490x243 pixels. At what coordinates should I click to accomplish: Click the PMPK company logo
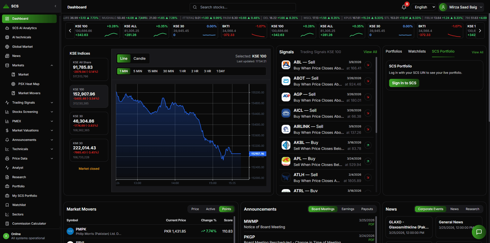tap(70, 231)
